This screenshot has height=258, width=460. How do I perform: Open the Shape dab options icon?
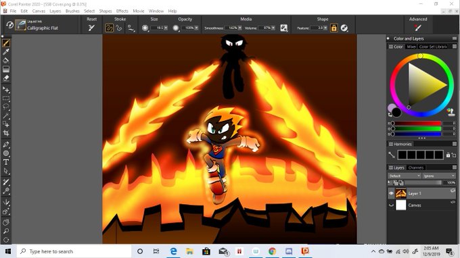coord(344,28)
